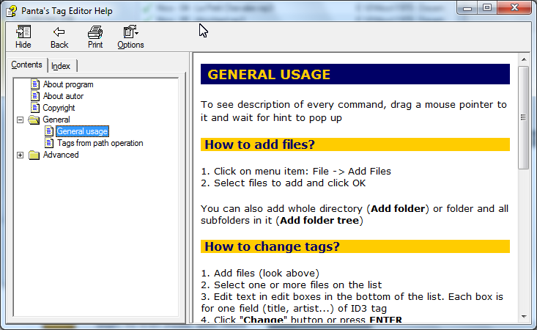The image size is (537, 330).
Task: Switch to the Contents tab
Action: click(x=26, y=65)
